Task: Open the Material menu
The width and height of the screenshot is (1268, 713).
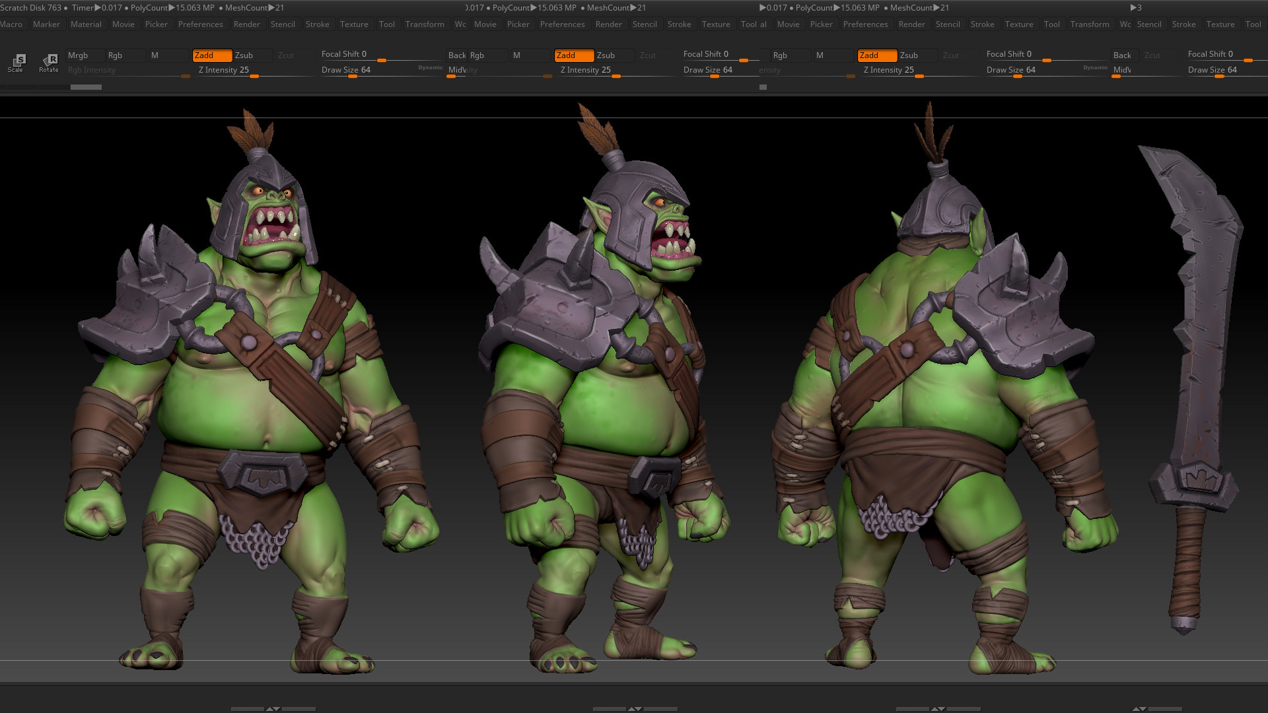Action: [x=86, y=24]
